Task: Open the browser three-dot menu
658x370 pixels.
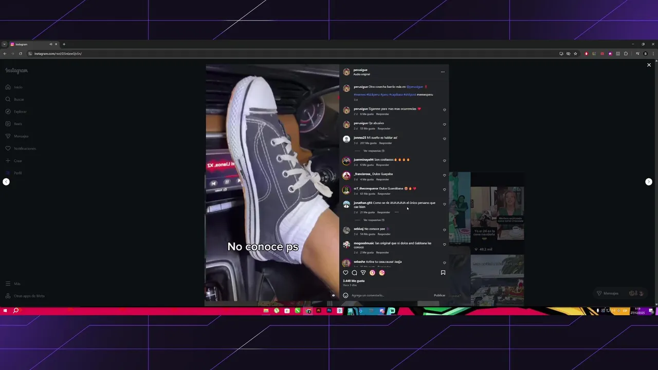Action: click(653, 53)
